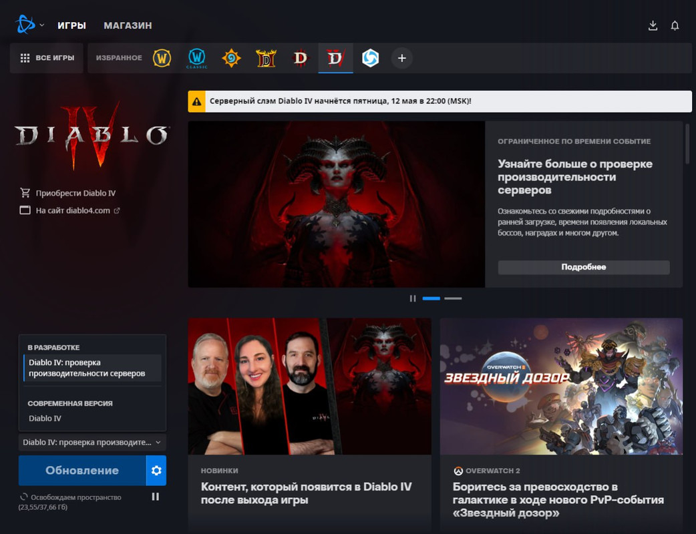Click the shopping cart icon

click(x=25, y=192)
